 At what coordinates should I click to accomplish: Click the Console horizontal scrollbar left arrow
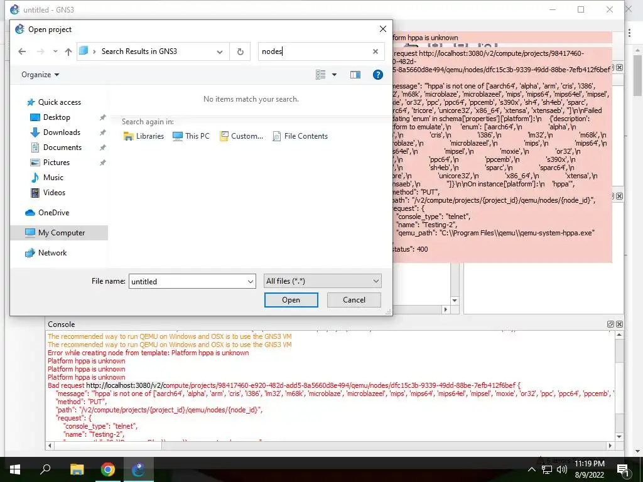tap(50, 446)
